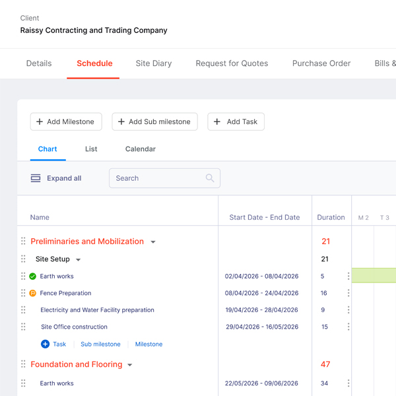The width and height of the screenshot is (396, 396).
Task: Click drag handle beside Preliminaries and Mobilization
Action: 23,242
